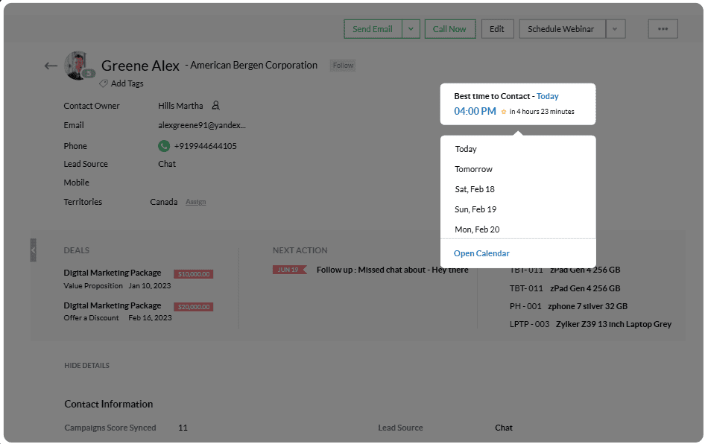Click the Edit button
705x444 pixels.
tap(497, 29)
